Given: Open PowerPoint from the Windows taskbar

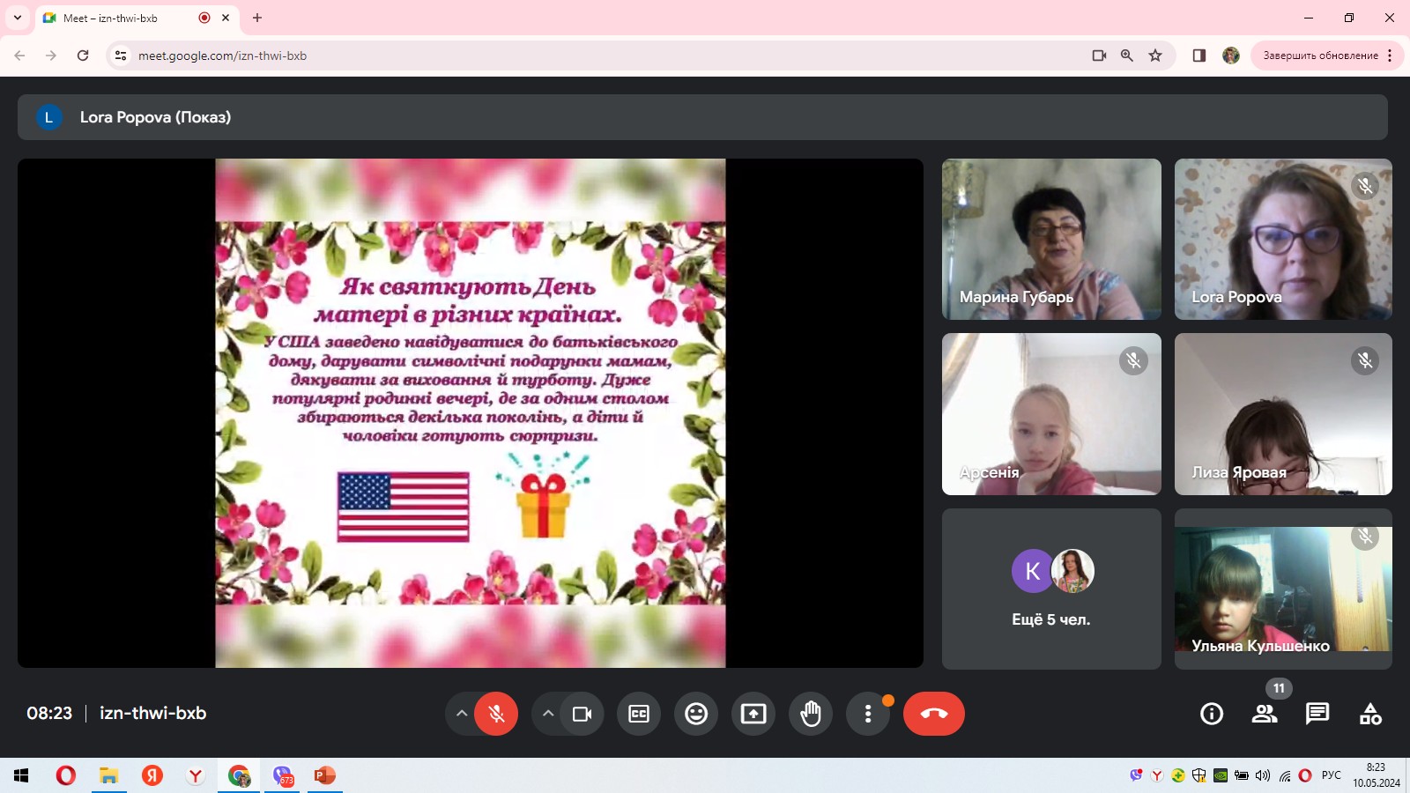Looking at the screenshot, I should pos(325,775).
